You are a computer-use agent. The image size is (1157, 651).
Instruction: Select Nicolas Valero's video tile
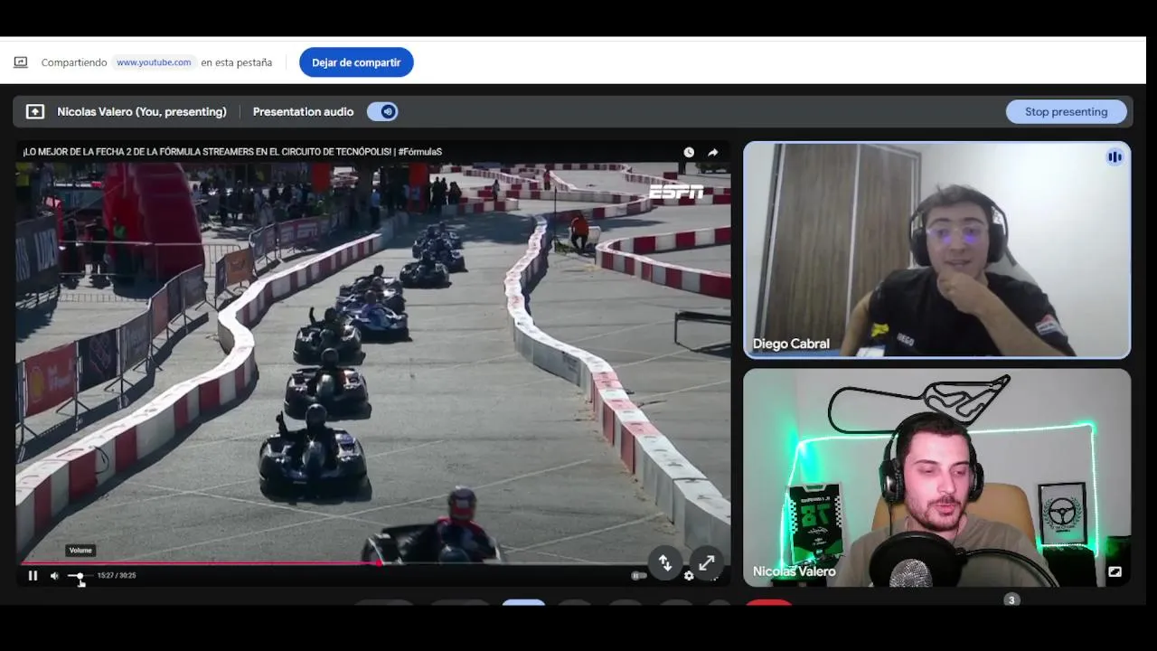pos(937,477)
